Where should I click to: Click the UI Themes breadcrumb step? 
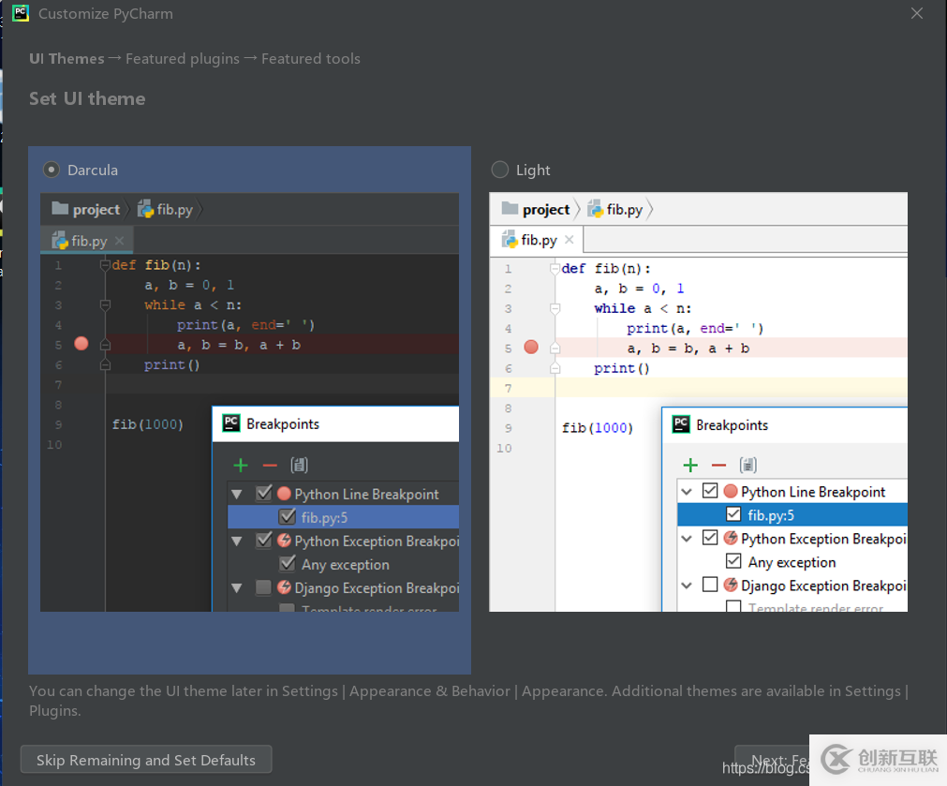click(67, 59)
